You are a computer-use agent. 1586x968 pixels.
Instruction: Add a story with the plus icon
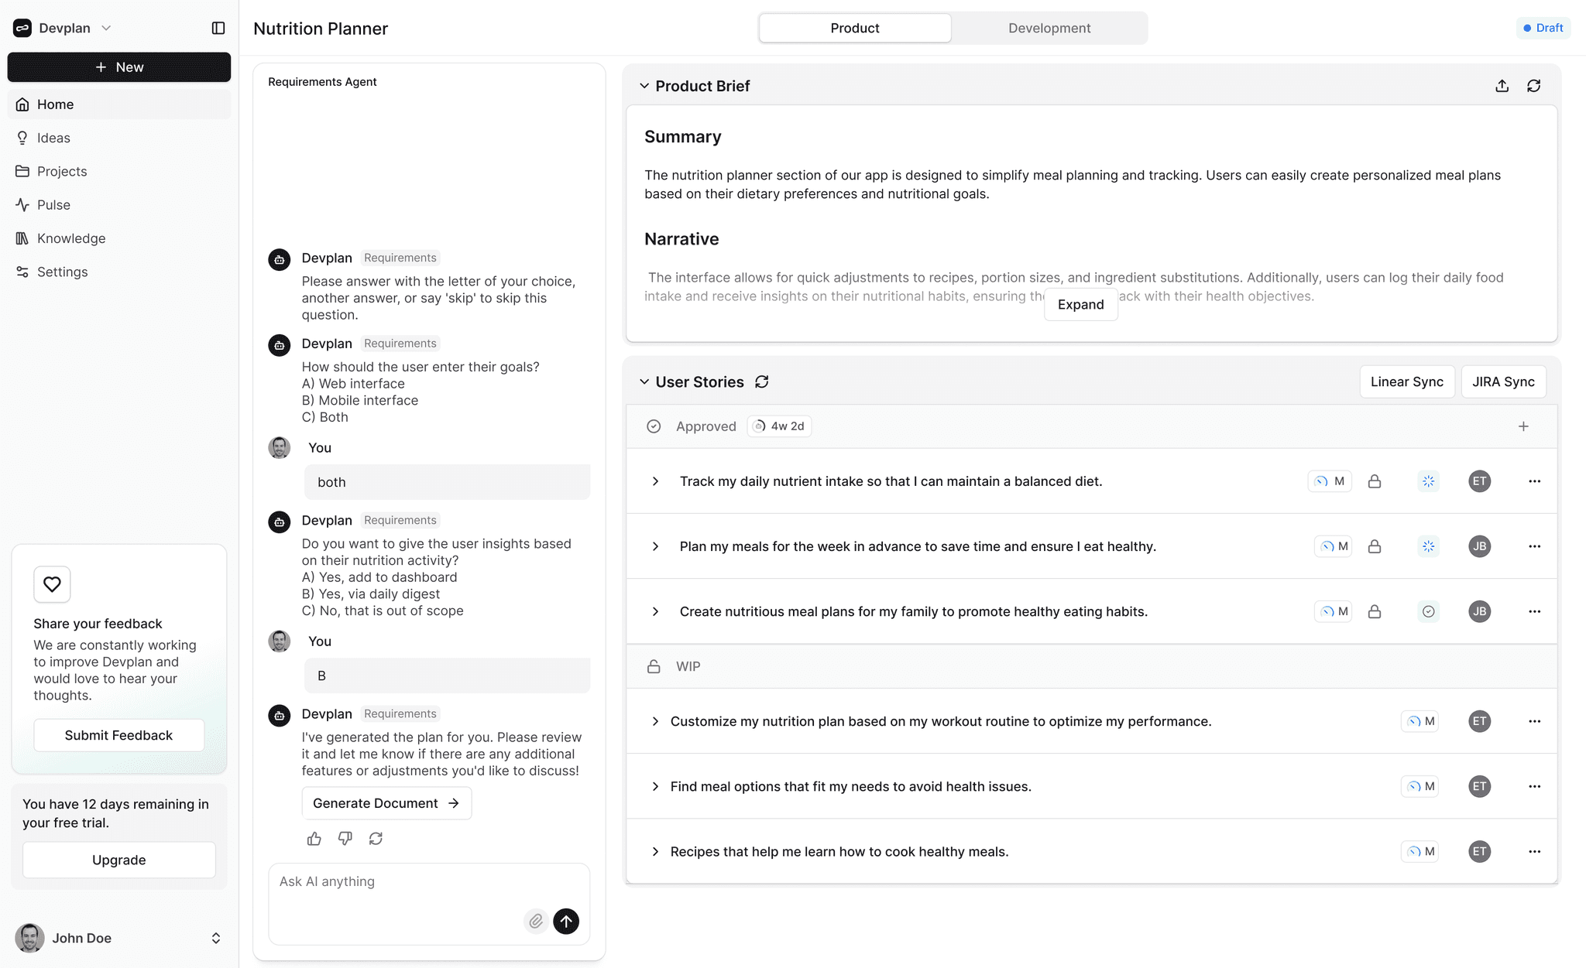pyautogui.click(x=1523, y=426)
